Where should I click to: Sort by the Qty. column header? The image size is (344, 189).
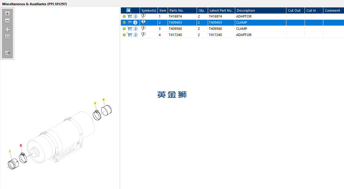(202, 10)
